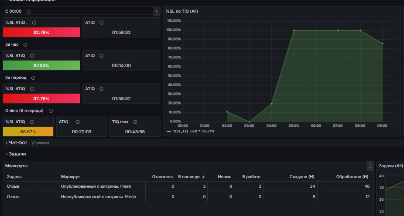Image resolution: width=404 pixels, height=216 pixels.
Task: Click the chart data point at 04:00
Action: click(x=271, y=103)
